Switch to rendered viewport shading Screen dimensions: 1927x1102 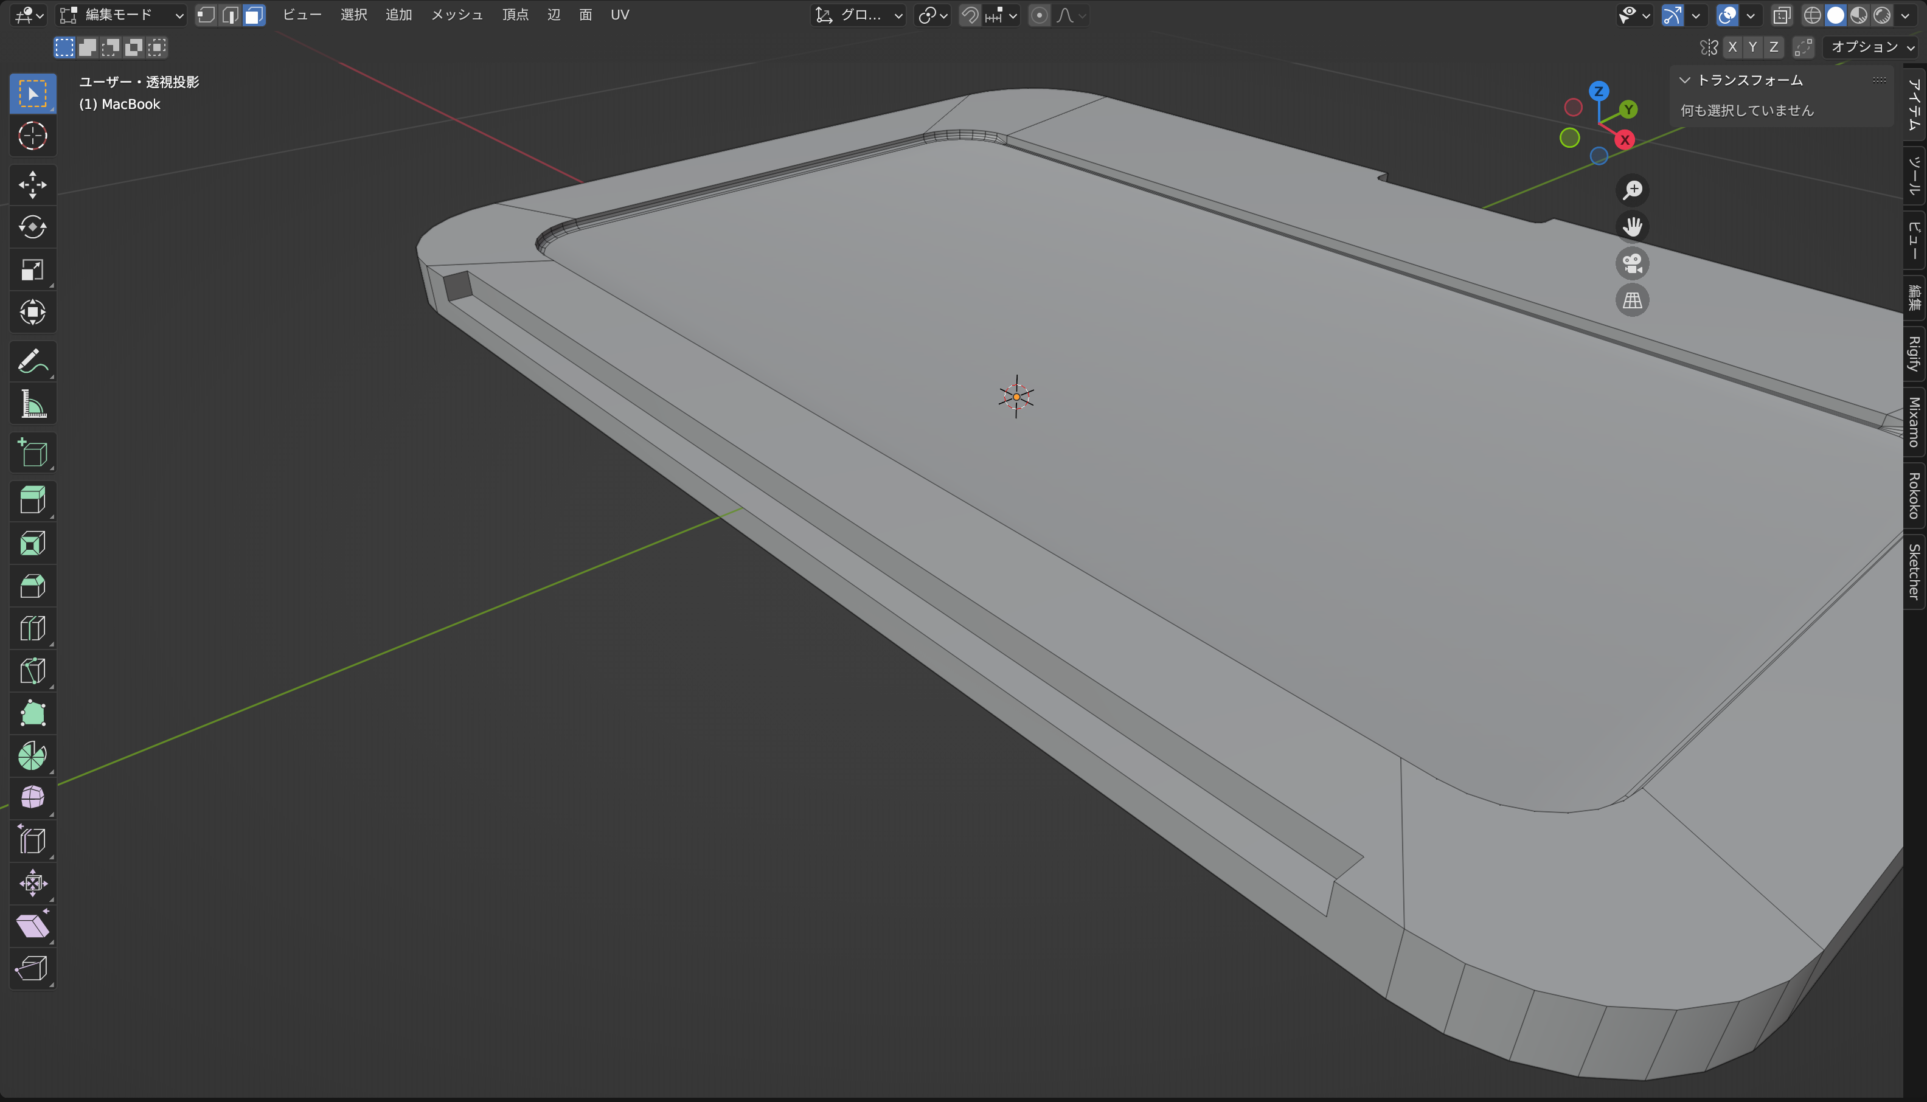point(1883,15)
